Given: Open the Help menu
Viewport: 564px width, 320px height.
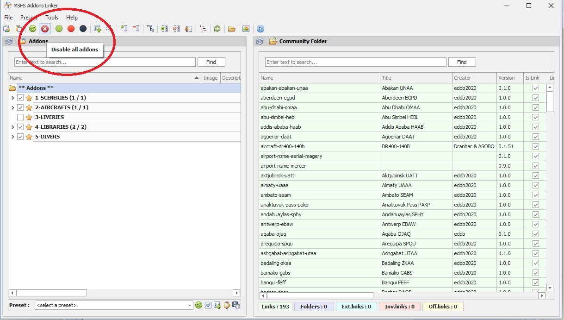Looking at the screenshot, I should click(72, 18).
